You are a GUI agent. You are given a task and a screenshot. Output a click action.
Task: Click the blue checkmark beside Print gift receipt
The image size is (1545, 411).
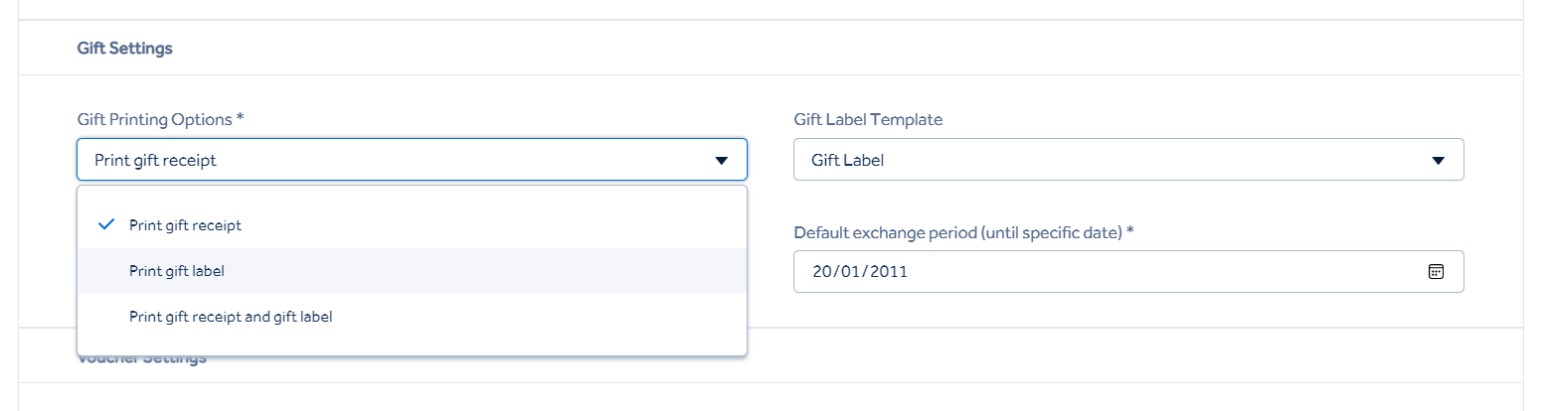coord(107,224)
